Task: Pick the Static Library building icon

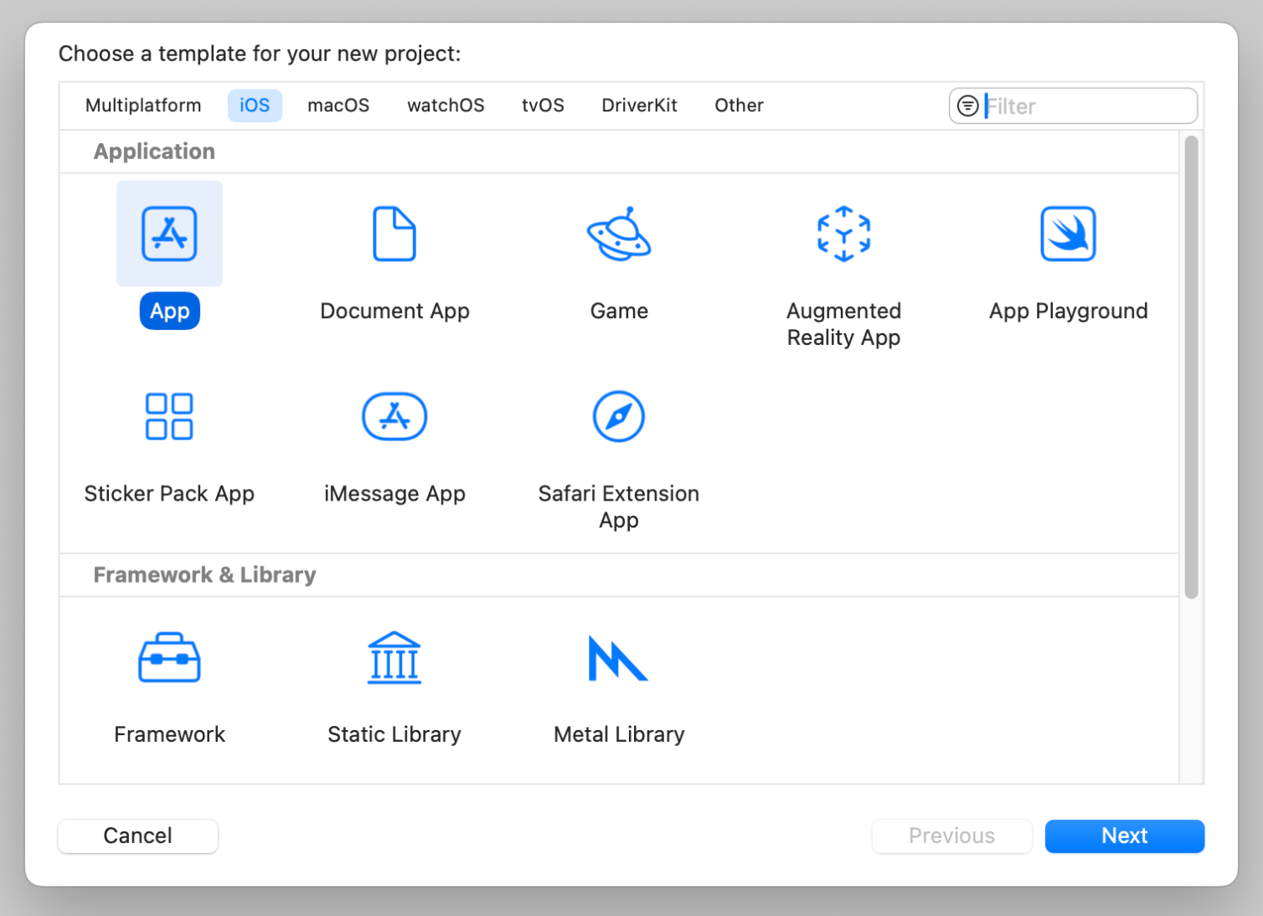Action: click(x=394, y=657)
